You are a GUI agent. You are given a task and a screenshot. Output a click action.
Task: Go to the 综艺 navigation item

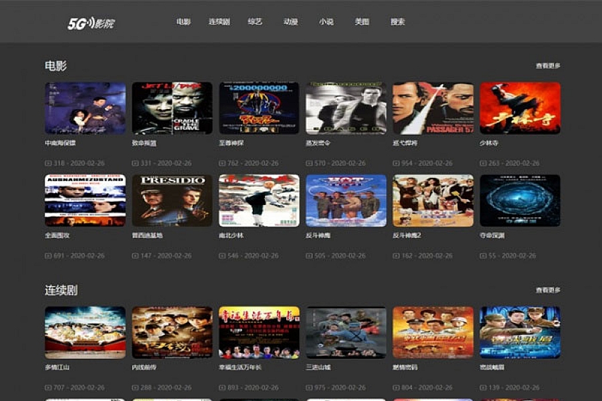coord(255,21)
